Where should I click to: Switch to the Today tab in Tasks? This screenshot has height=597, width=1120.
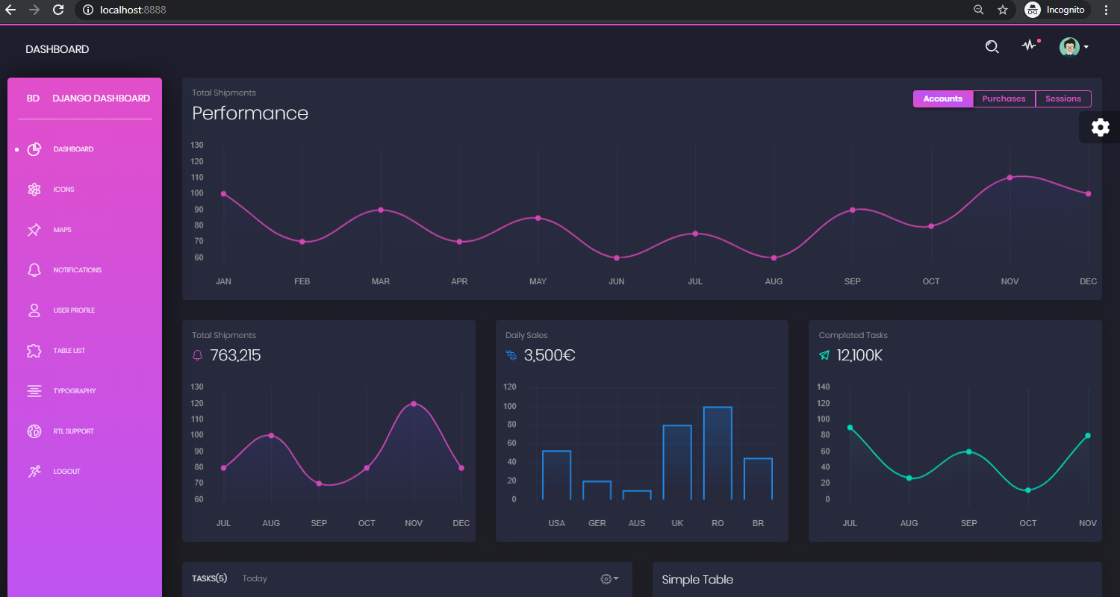pyautogui.click(x=255, y=578)
